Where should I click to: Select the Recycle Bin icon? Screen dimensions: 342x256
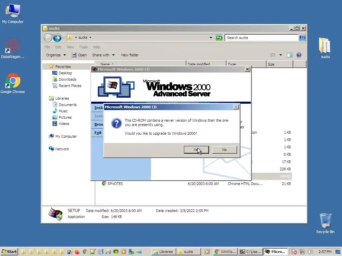325,223
